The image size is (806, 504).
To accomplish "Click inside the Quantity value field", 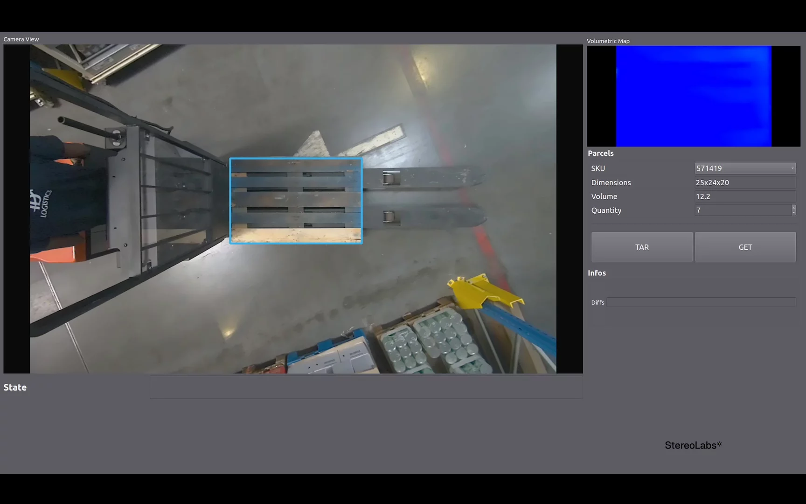I will (x=742, y=210).
